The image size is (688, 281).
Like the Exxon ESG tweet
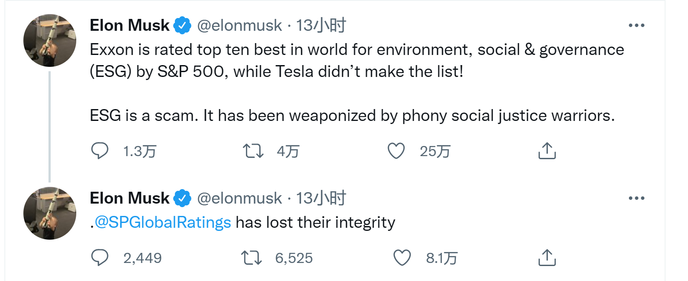coord(396,151)
